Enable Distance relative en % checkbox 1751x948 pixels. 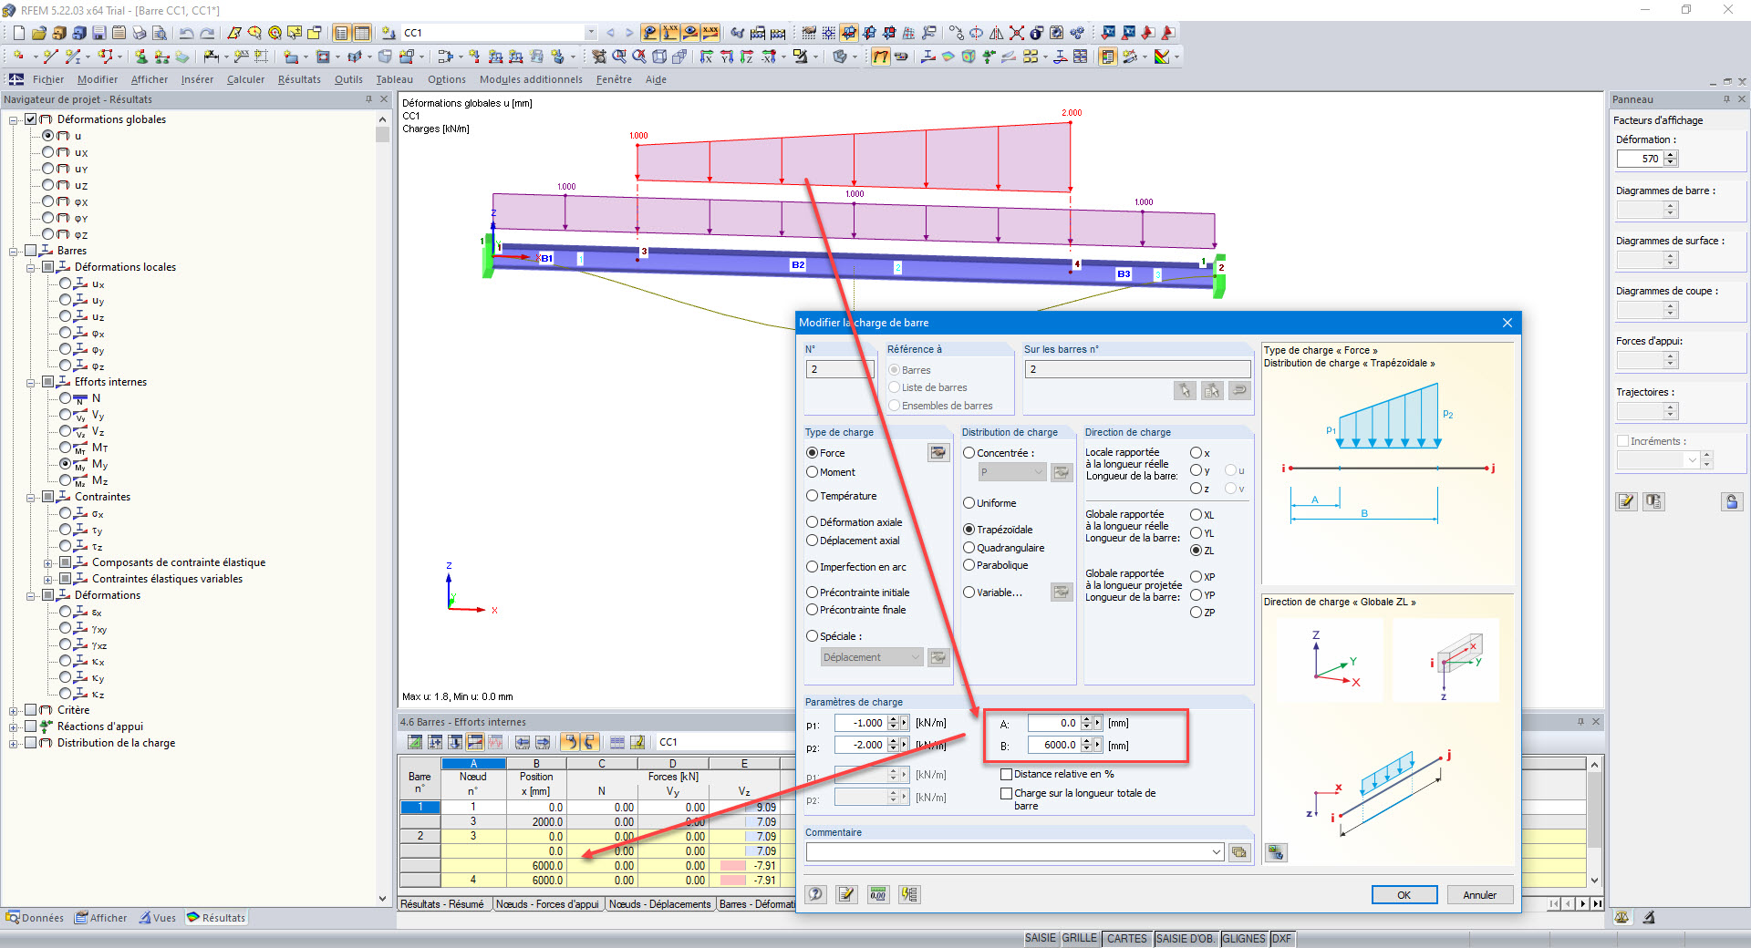(1007, 774)
